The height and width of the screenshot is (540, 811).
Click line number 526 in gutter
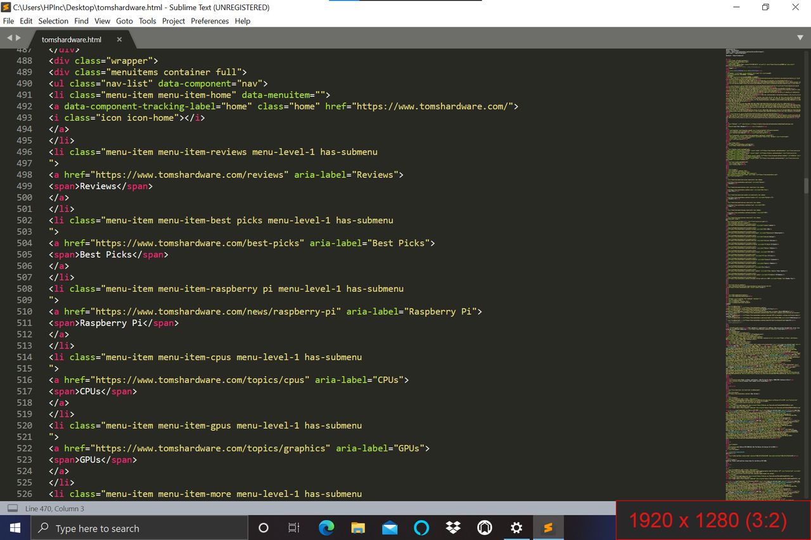24,494
